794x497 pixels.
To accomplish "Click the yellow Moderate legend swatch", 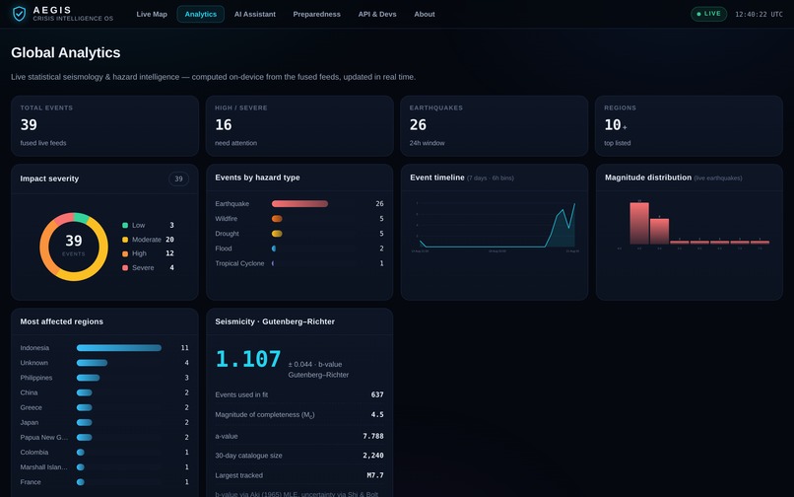I will [x=125, y=240].
